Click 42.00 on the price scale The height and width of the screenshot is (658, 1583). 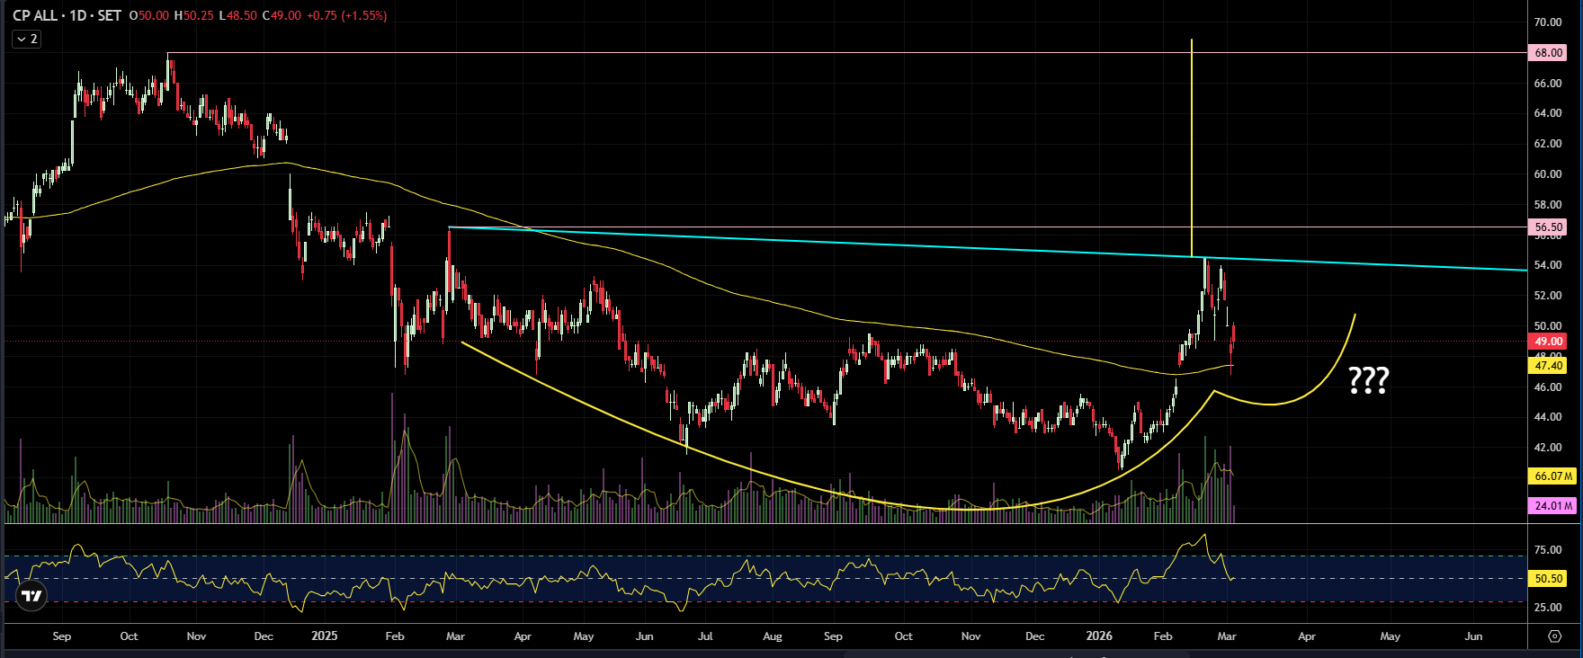(x=1548, y=448)
